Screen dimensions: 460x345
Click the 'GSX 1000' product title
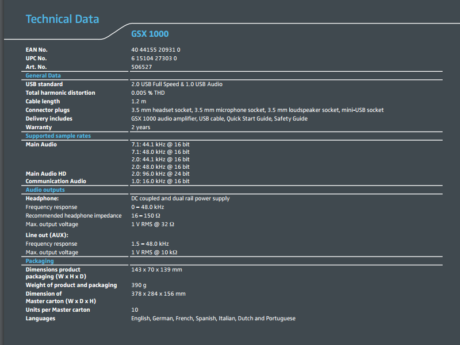[149, 34]
